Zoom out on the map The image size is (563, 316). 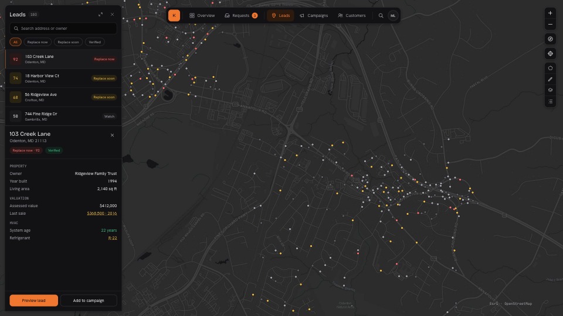click(x=550, y=25)
